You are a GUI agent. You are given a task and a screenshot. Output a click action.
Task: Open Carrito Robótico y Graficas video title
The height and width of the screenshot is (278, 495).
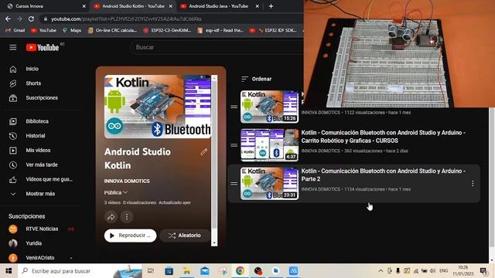click(384, 137)
